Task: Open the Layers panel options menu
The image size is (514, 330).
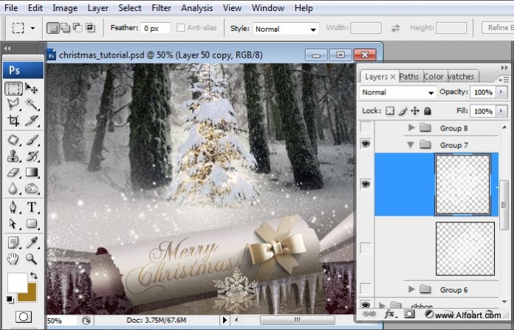Action: [x=504, y=80]
